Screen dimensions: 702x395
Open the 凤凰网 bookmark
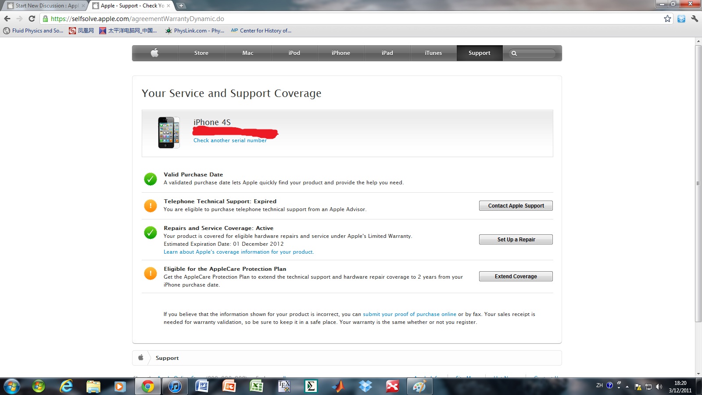click(82, 31)
